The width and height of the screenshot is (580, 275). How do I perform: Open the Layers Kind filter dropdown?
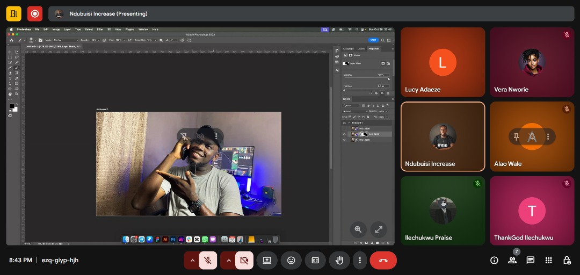coord(351,105)
